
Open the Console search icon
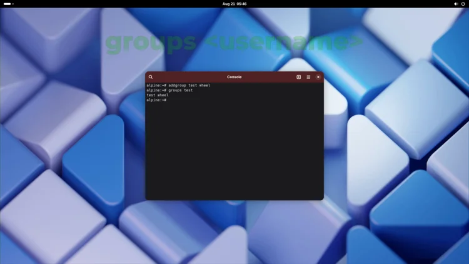click(151, 77)
